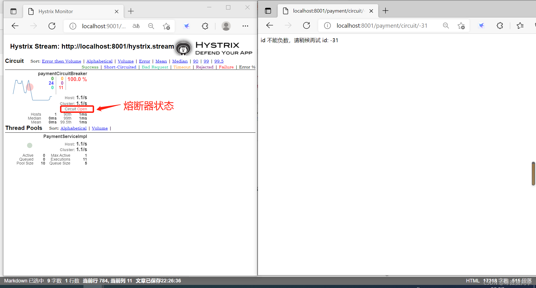Image resolution: width=536 pixels, height=288 pixels.
Task: Open favorites list icon in payment circuit window
Action: coord(520,26)
